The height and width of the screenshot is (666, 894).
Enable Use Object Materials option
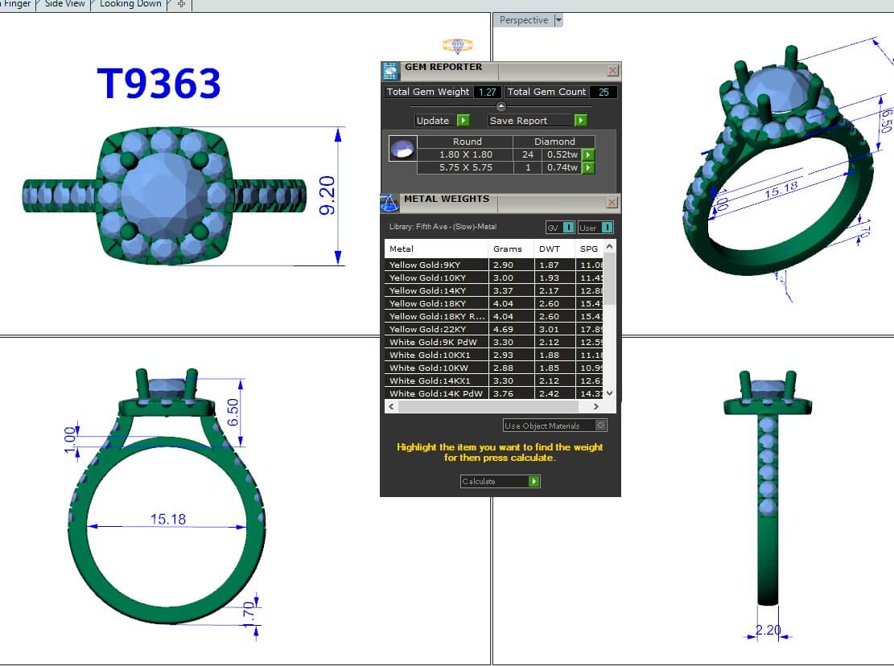[x=600, y=425]
